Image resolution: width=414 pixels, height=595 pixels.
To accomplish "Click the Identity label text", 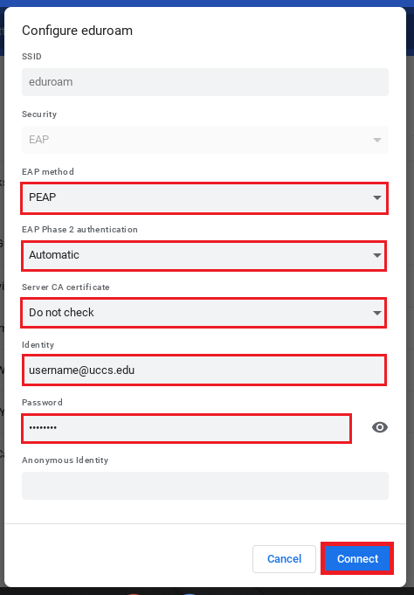I will [38, 345].
